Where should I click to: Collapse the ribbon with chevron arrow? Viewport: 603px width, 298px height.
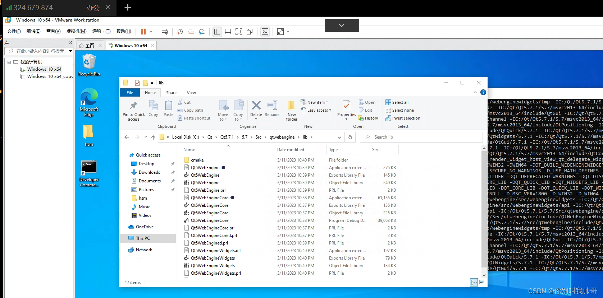[475, 92]
